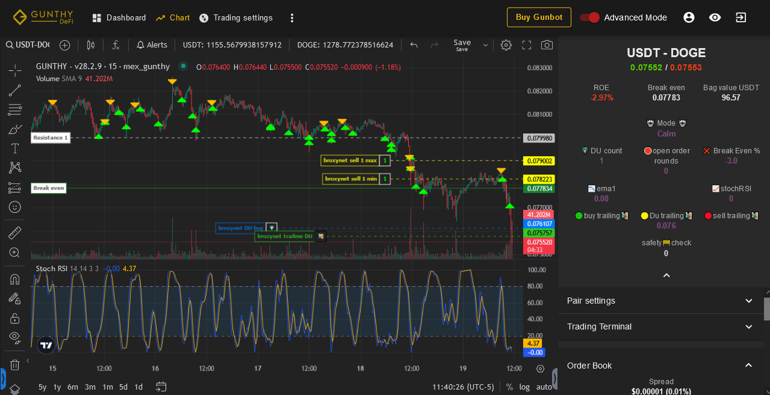770x395 pixels.
Task: Toggle the percent scale mode
Action: [x=510, y=387]
